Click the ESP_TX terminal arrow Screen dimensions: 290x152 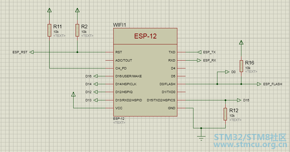[199, 52]
